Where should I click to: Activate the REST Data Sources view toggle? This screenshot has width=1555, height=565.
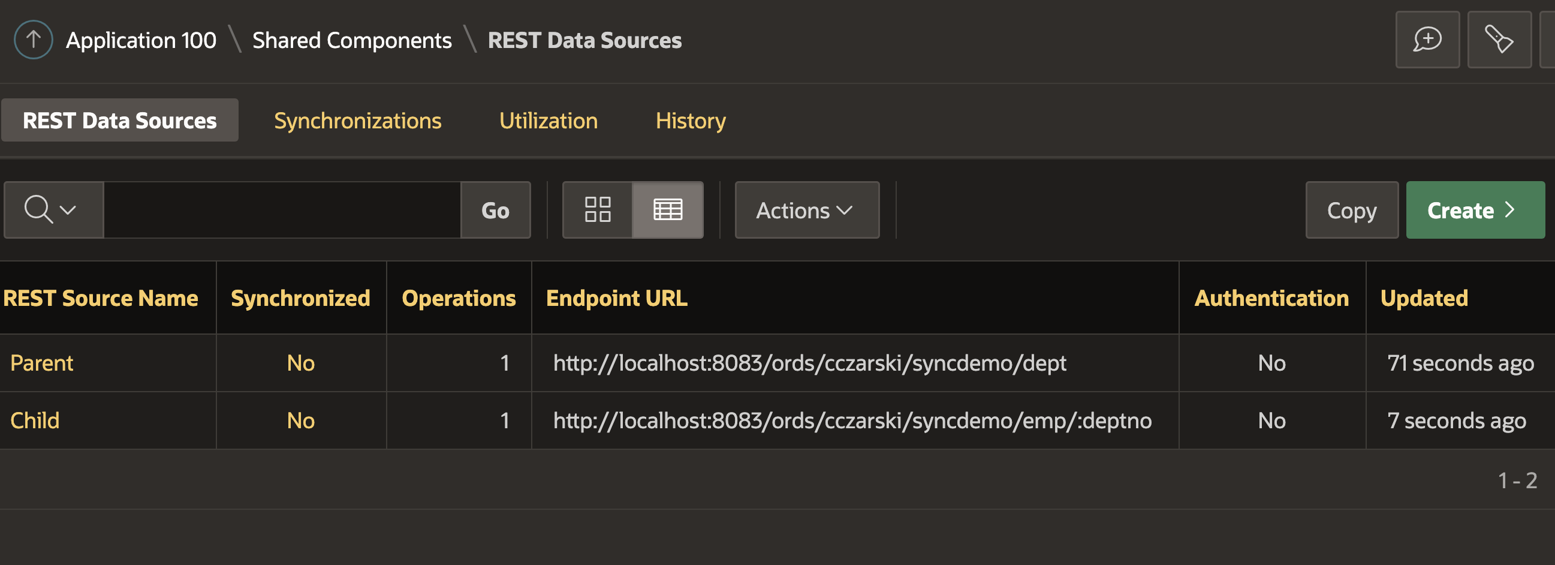tap(119, 119)
